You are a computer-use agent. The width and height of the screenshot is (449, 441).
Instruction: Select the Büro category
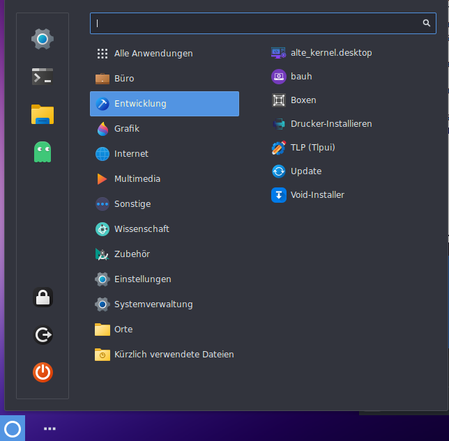point(123,79)
